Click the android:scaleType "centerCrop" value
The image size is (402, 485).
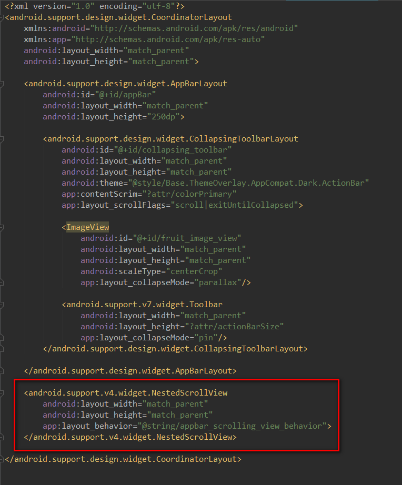(194, 271)
